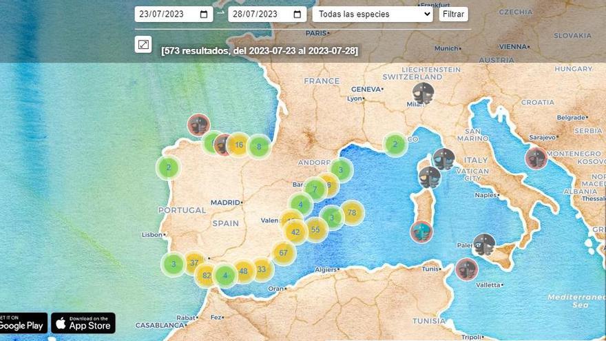
Task: Open yellow cluster labeled 67
Action: point(283,253)
